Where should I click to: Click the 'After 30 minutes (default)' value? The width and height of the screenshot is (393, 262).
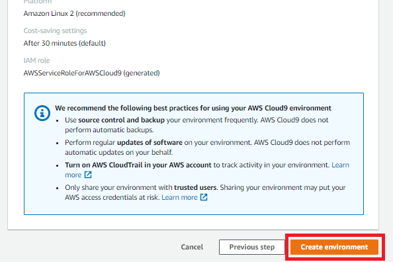click(x=64, y=43)
